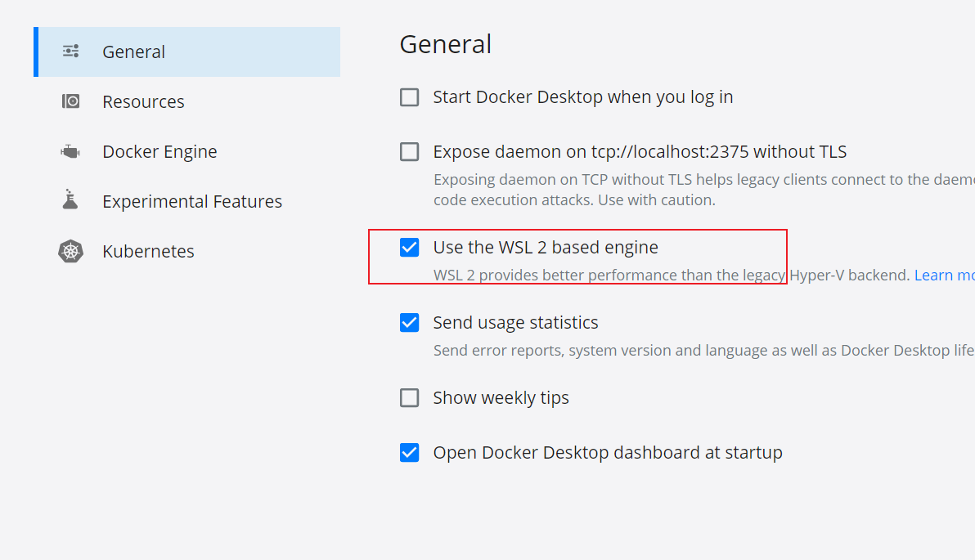
Task: Click the General sliders icon in sidebar
Action: (71, 52)
